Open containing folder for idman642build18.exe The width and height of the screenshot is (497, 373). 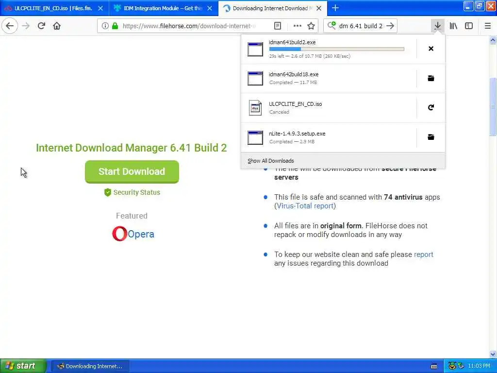click(431, 78)
